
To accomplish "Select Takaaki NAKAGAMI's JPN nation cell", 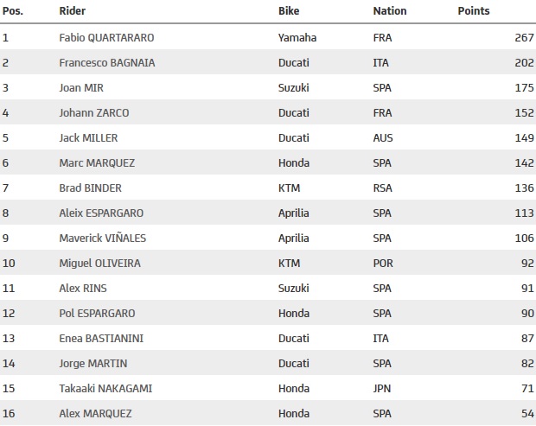I will (382, 389).
